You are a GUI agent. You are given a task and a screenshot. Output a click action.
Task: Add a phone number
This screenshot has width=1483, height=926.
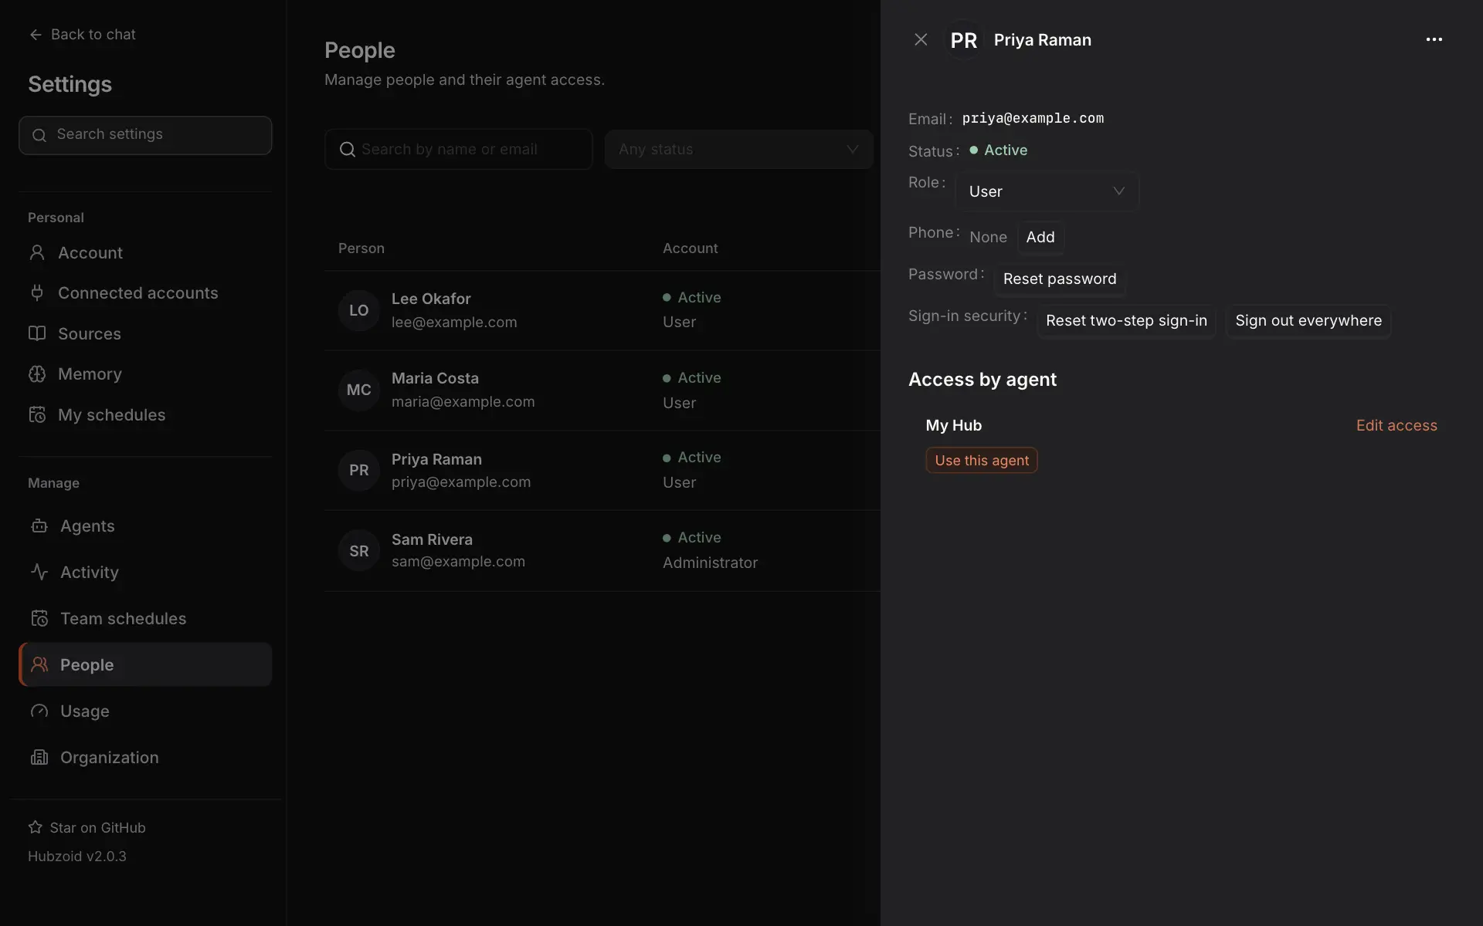click(1040, 237)
